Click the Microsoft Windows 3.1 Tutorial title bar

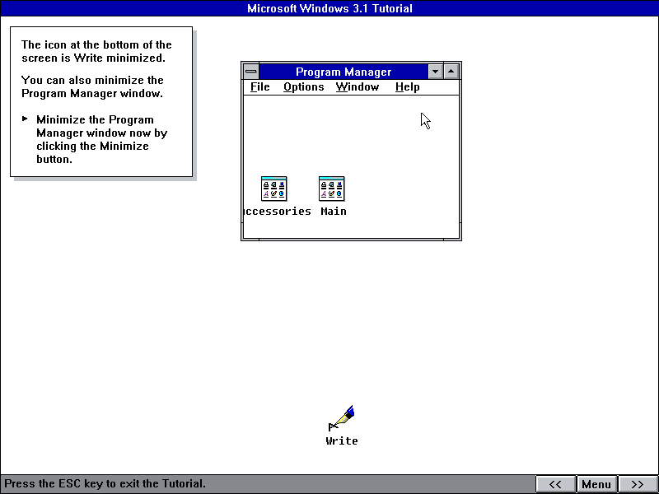(x=329, y=8)
